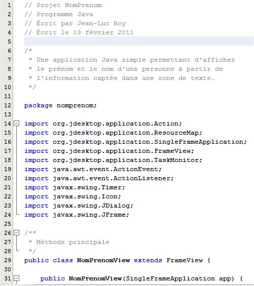Click line number 29 in the gutter
254x286 pixels.
click(8, 260)
